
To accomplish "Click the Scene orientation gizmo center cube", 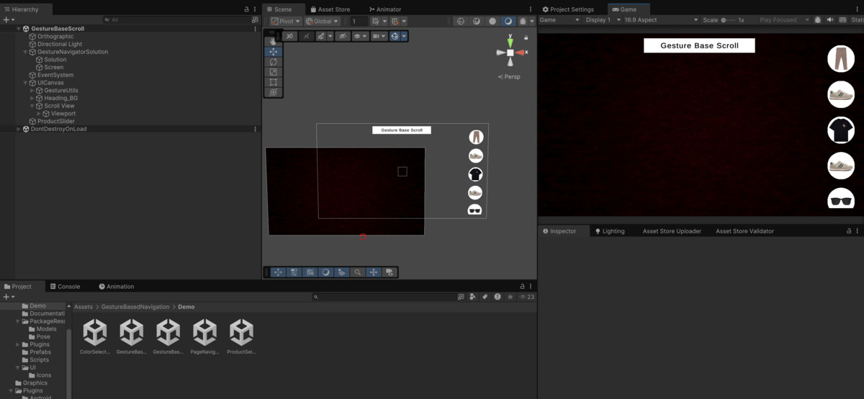I will coord(510,53).
